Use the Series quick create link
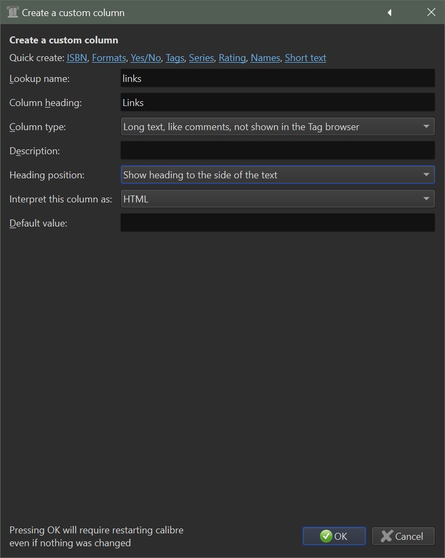Viewport: 445px width, 558px height. click(201, 58)
